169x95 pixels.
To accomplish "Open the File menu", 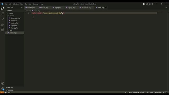I will click(x=6, y=4).
